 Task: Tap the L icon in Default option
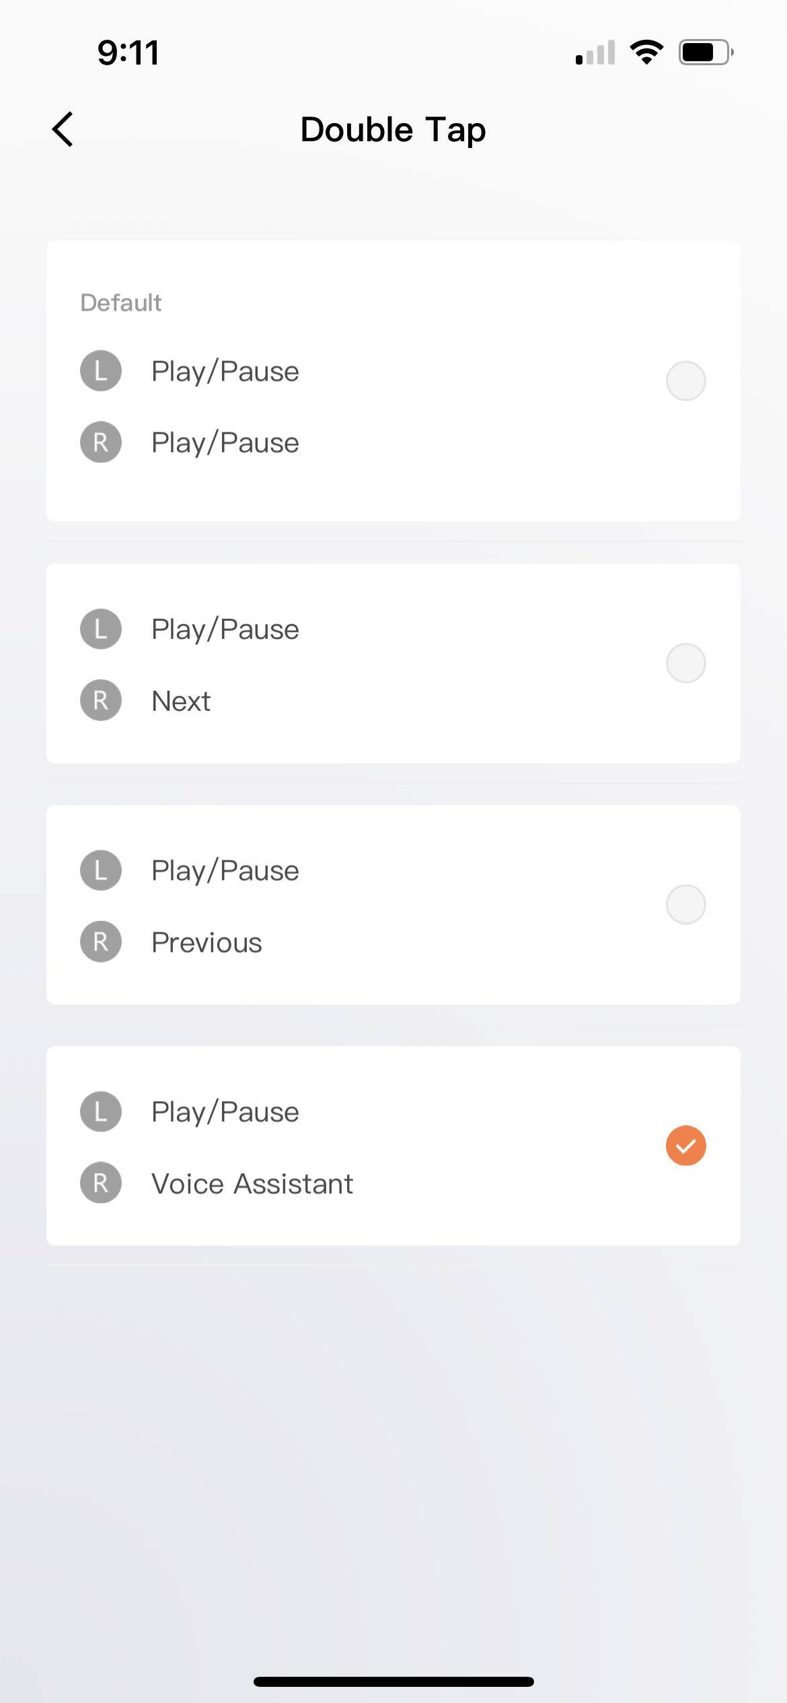pos(101,371)
